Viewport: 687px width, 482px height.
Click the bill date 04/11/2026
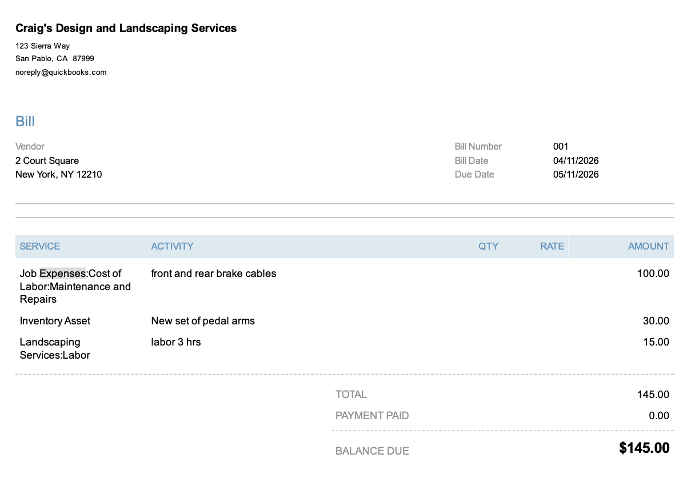[576, 160]
